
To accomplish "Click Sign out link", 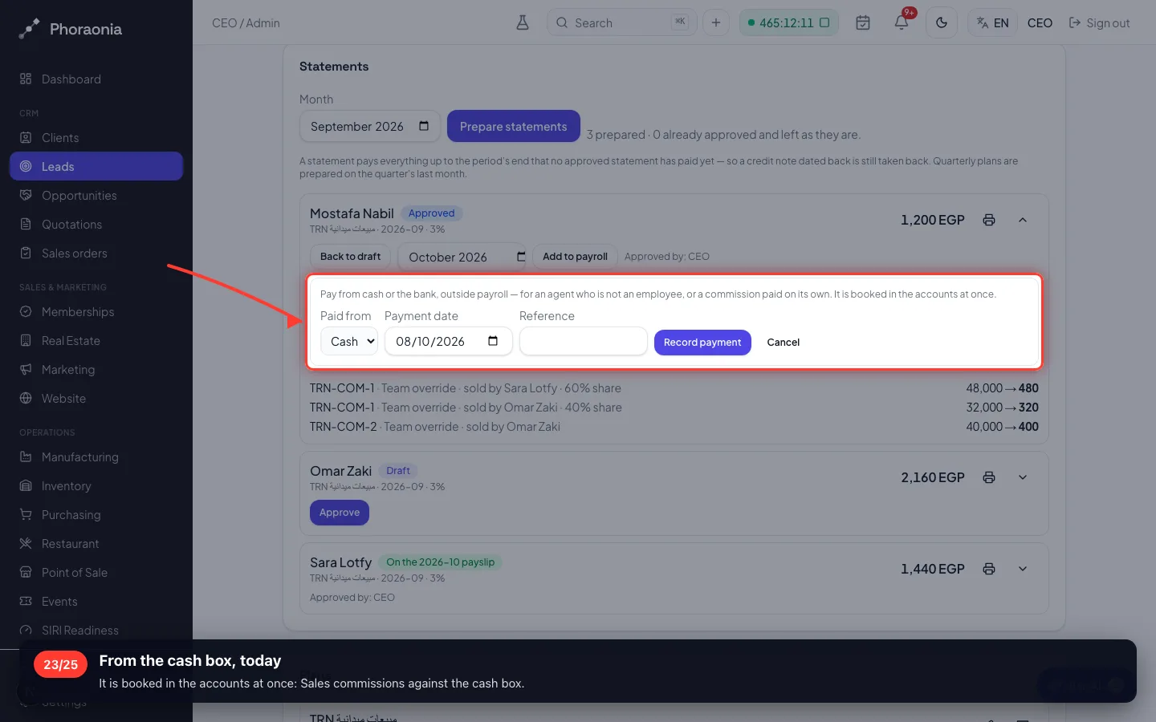I will click(x=1099, y=22).
